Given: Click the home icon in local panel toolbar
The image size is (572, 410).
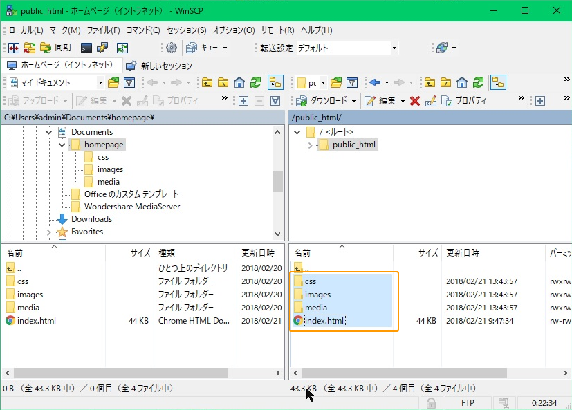Looking at the screenshot, I should 239,83.
